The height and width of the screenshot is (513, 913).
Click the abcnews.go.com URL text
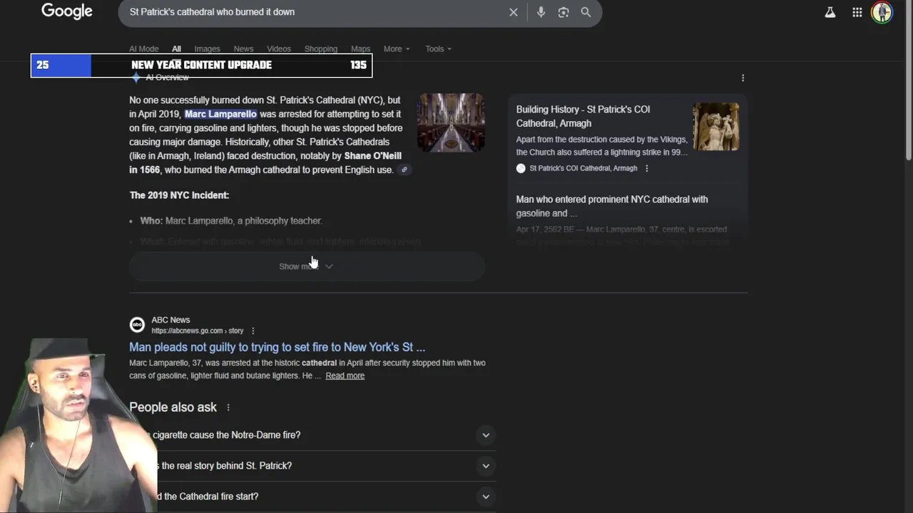tap(198, 331)
